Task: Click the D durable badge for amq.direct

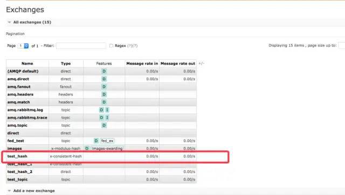Action: (x=104, y=79)
